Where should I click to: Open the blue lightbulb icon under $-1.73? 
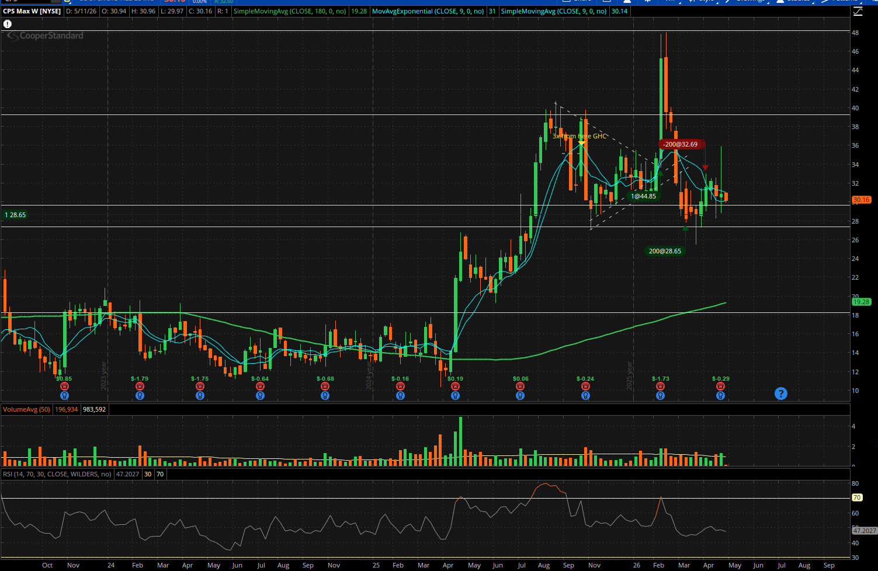[660, 396]
